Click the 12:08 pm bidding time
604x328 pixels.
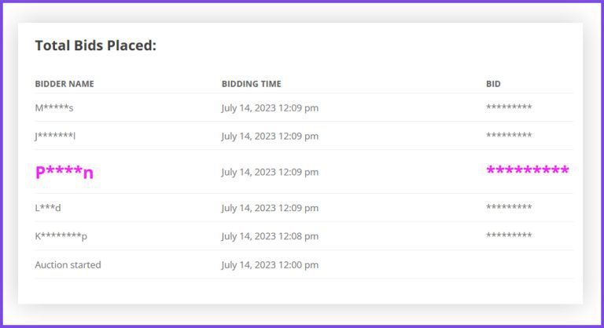(270, 236)
